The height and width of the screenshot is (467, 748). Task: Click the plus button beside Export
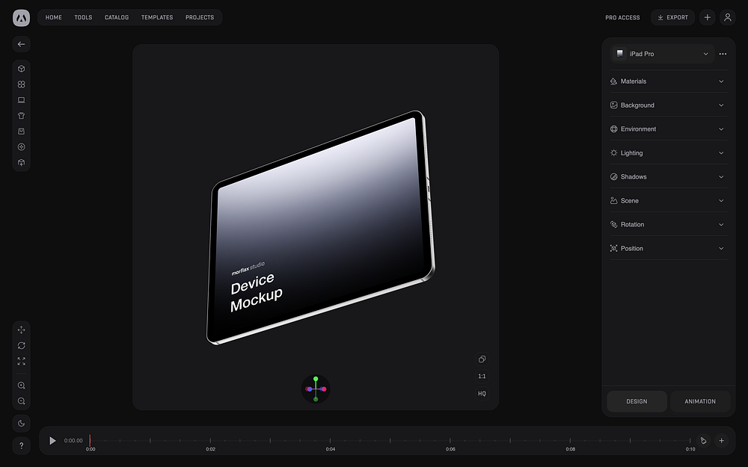(x=707, y=17)
